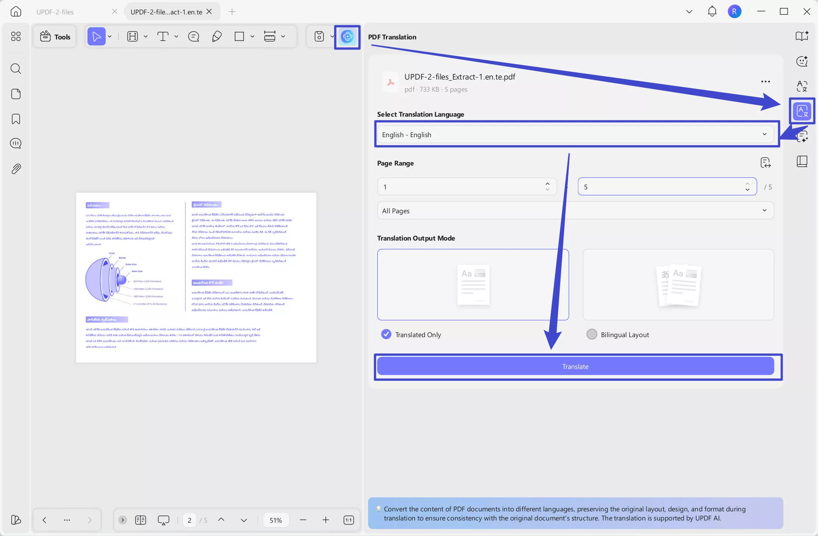Expand the All Pages page range dropdown
The image size is (818, 536).
575,211
